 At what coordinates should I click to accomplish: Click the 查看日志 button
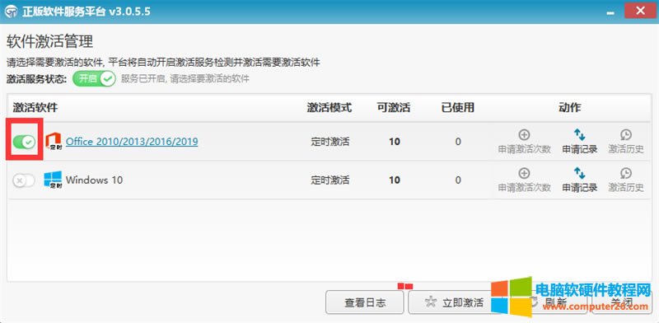point(364,302)
